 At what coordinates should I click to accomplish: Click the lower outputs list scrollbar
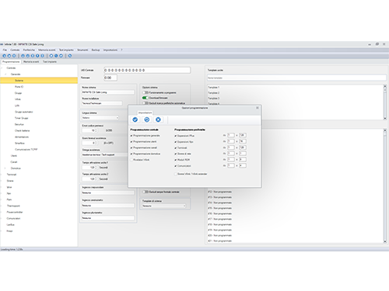(385, 186)
